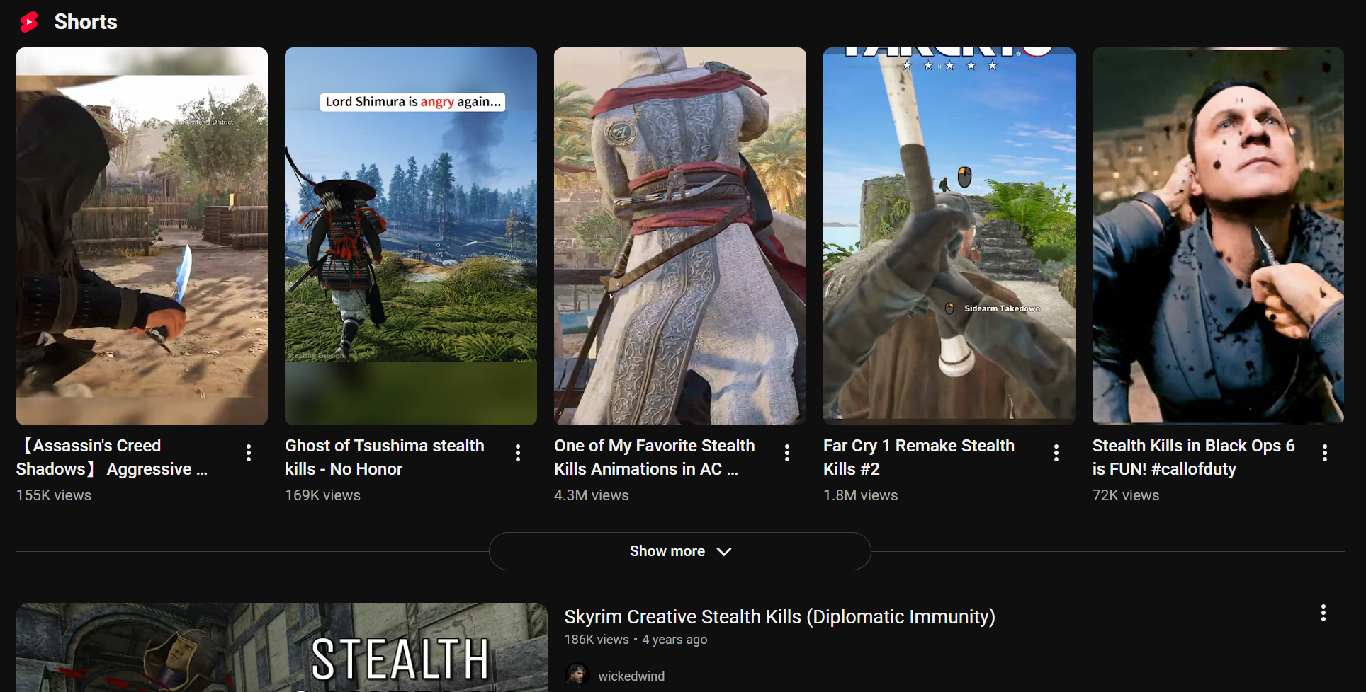Viewport: 1366px width, 692px height.
Task: Click title 'One of My Favorite Stealth Kills Animations'
Action: pos(655,457)
